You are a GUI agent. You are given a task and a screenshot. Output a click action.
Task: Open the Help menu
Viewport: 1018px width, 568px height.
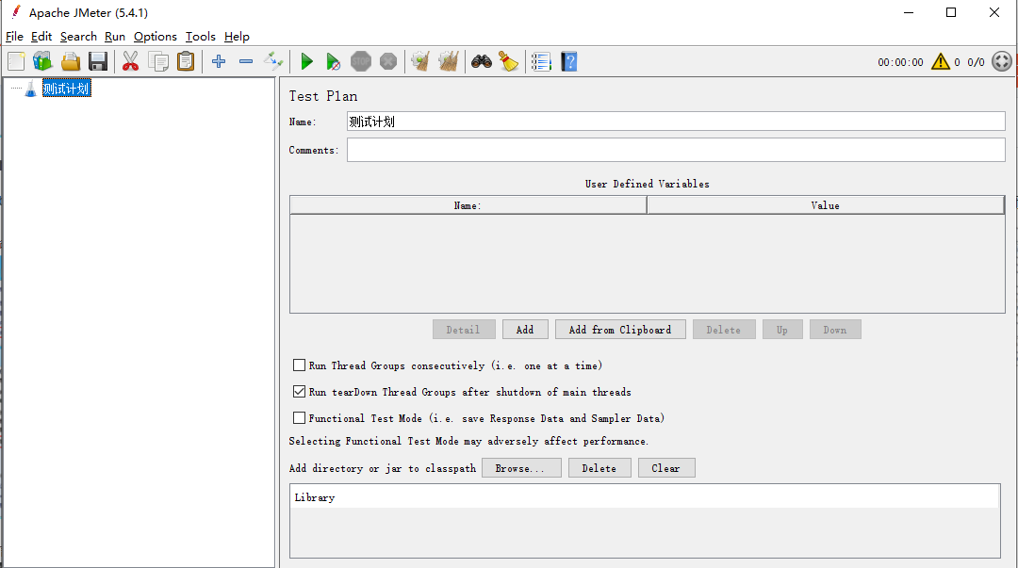[237, 37]
